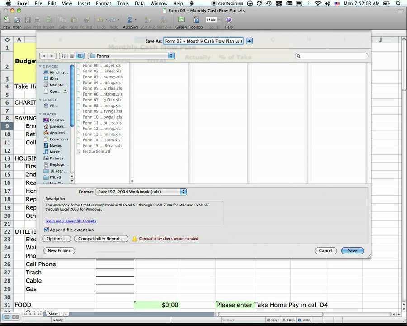Eject the Ope... disk

[x=65, y=91]
